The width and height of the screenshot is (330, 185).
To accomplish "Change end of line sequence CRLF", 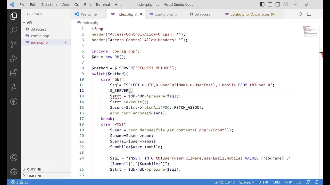I will 277,182.
